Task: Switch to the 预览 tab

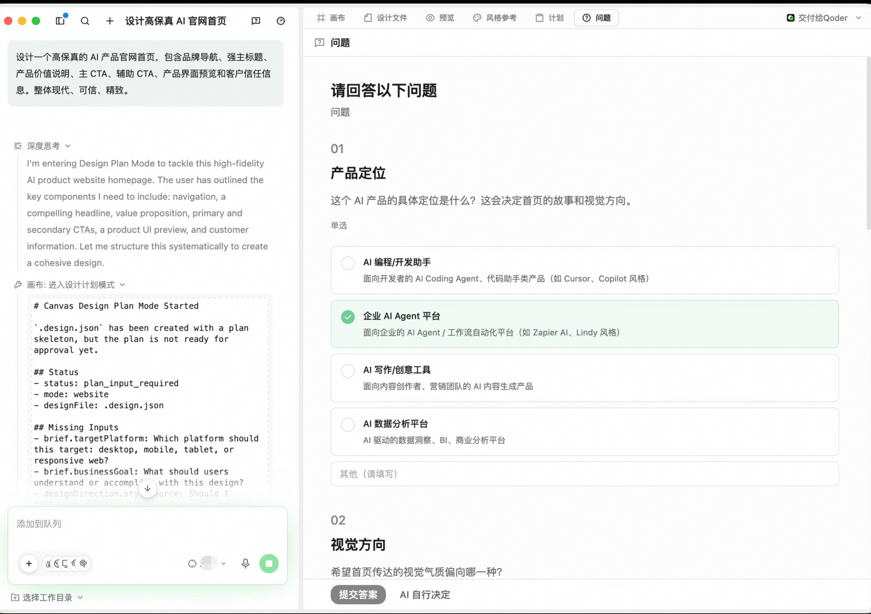Action: click(x=440, y=18)
